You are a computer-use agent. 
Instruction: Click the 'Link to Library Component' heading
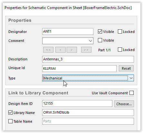(38, 93)
